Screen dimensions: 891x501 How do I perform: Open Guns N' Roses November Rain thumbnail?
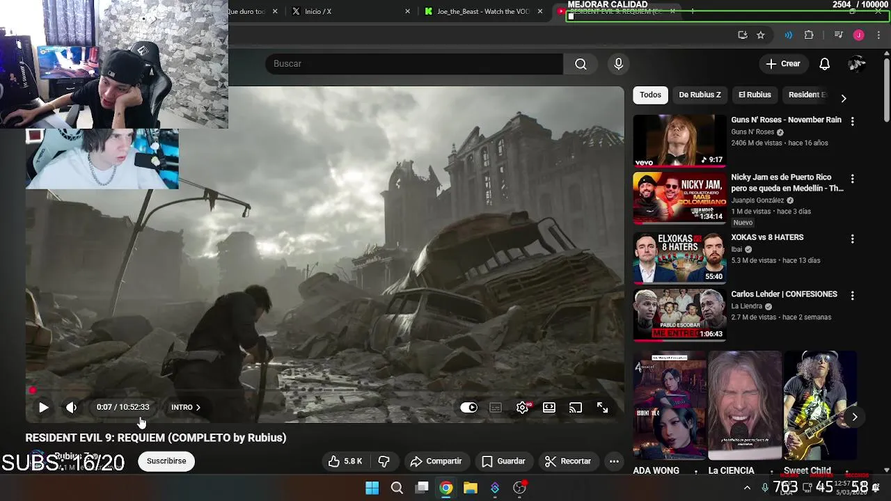(679, 141)
